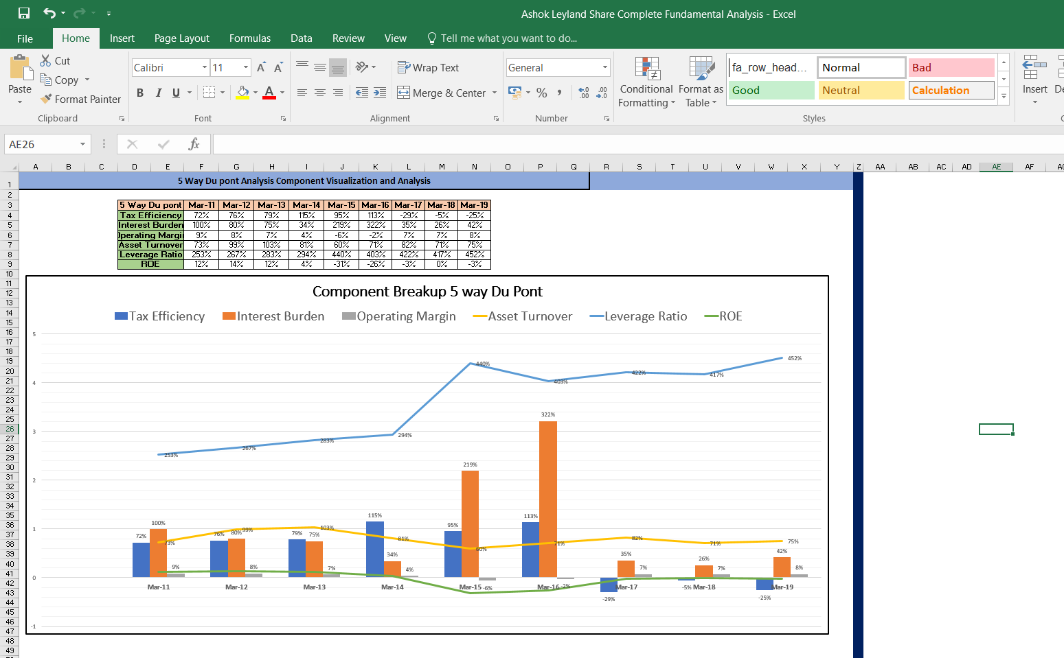
Task: Switch to the View tab
Action: coord(396,38)
